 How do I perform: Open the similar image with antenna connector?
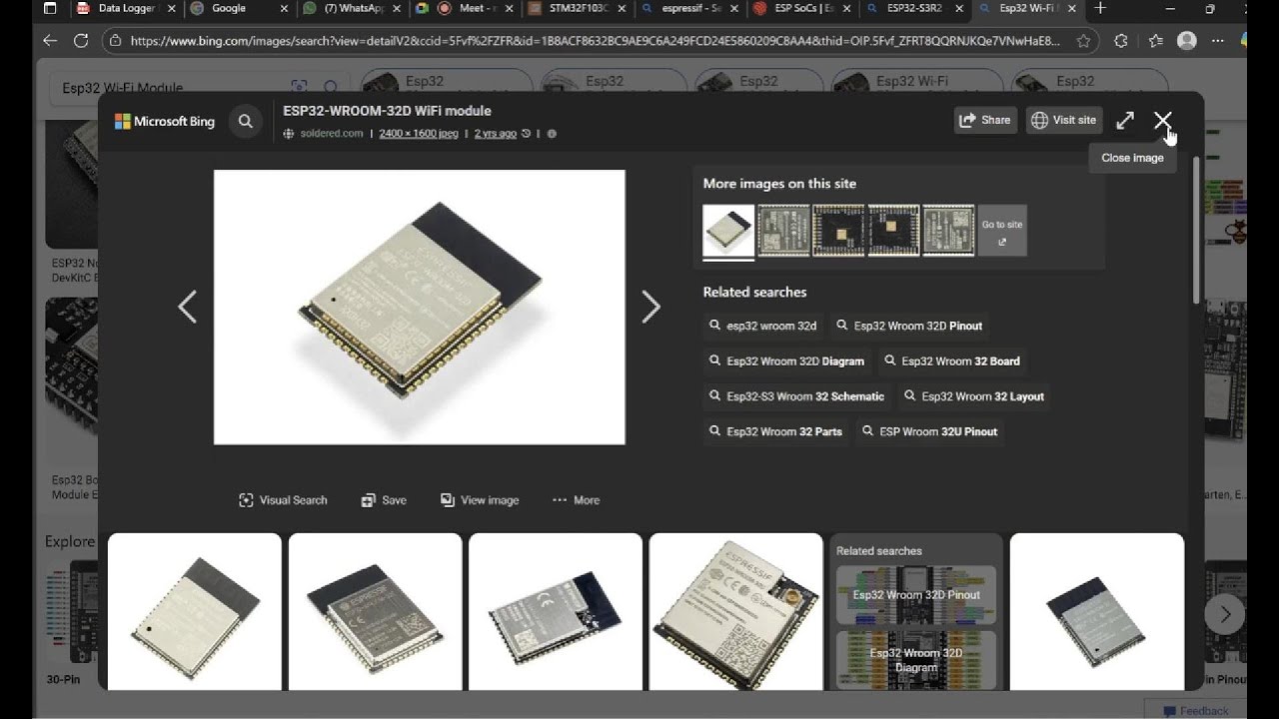736,611
